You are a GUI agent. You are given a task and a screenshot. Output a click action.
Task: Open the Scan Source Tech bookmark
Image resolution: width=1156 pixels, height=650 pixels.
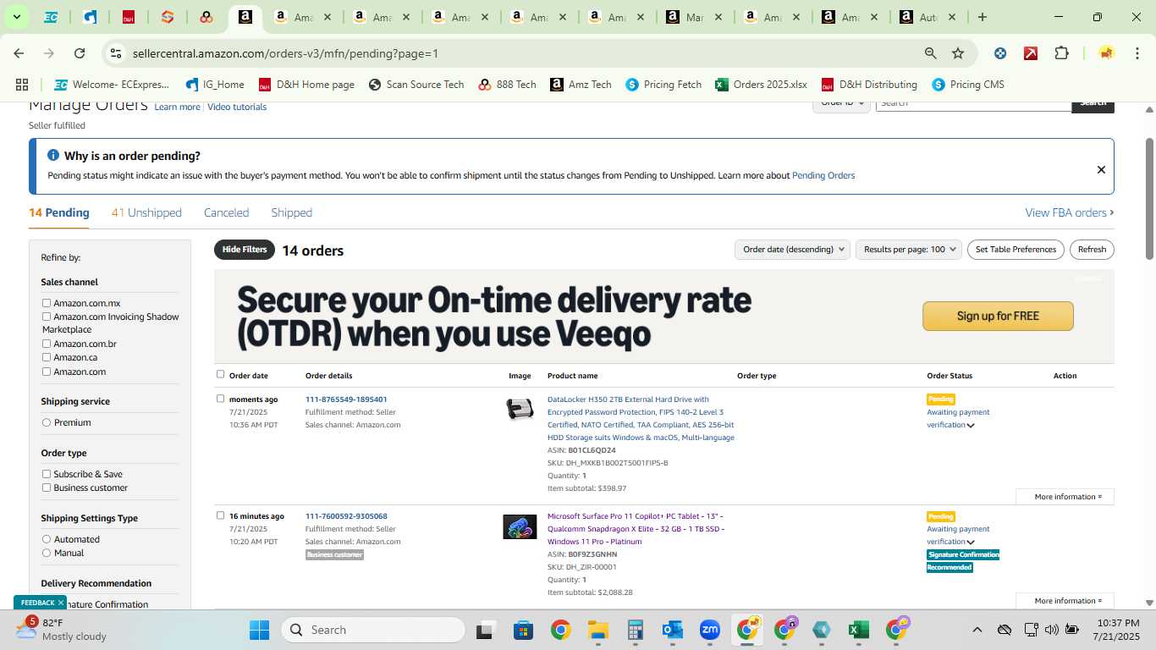pyautogui.click(x=416, y=85)
